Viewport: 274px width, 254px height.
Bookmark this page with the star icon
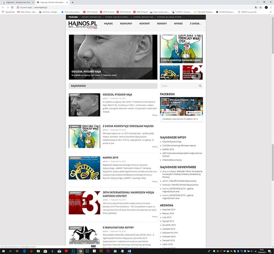261,8
